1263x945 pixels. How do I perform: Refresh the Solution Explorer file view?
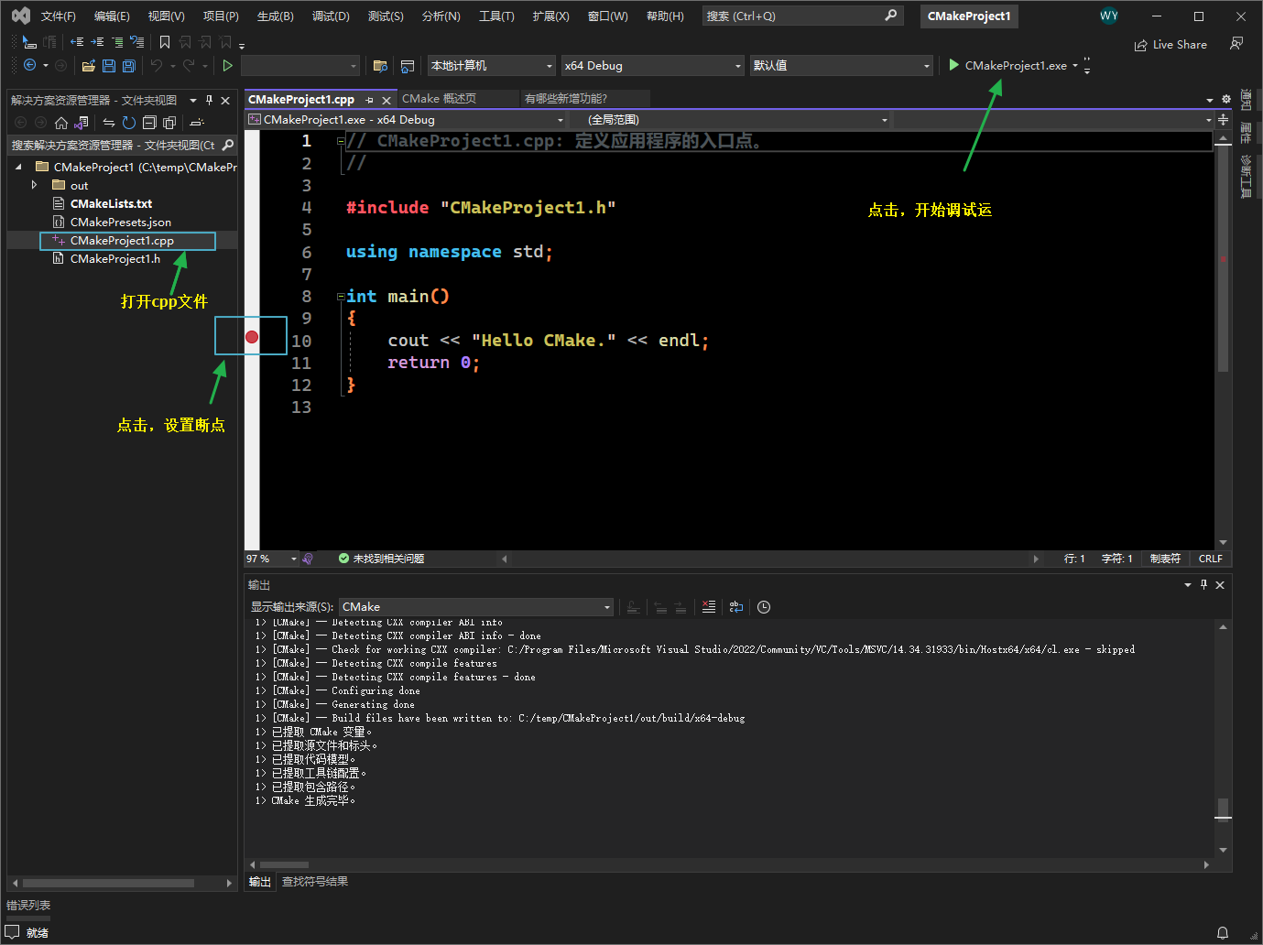[x=127, y=122]
